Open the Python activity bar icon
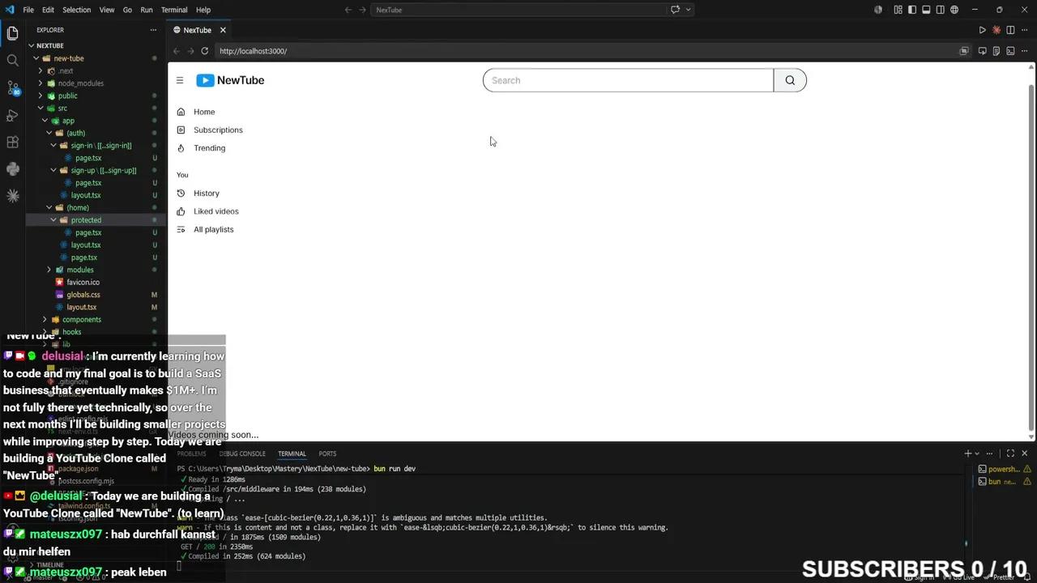The height and width of the screenshot is (583, 1037). click(12, 169)
